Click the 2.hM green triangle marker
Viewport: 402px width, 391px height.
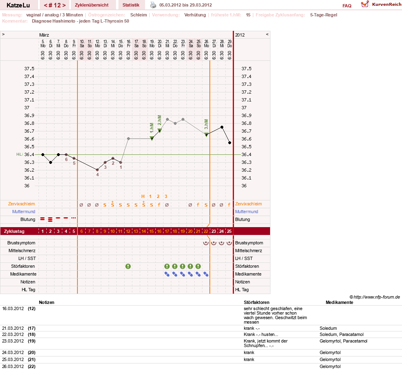point(159,131)
